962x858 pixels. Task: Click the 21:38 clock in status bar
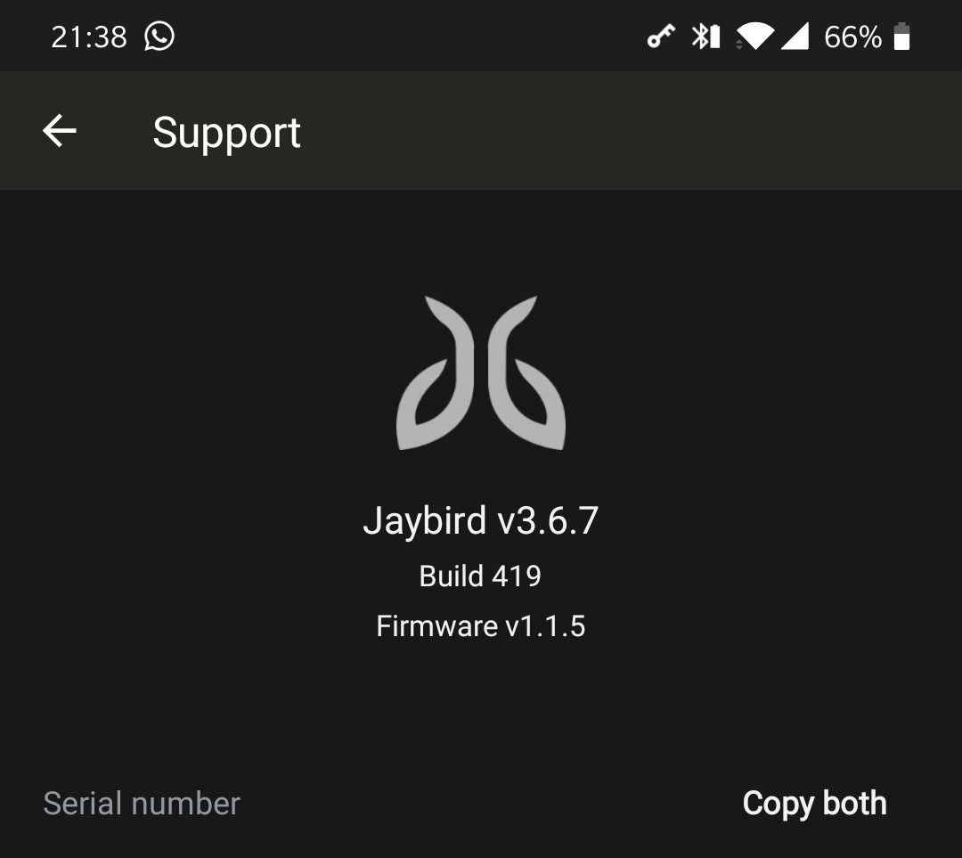89,37
